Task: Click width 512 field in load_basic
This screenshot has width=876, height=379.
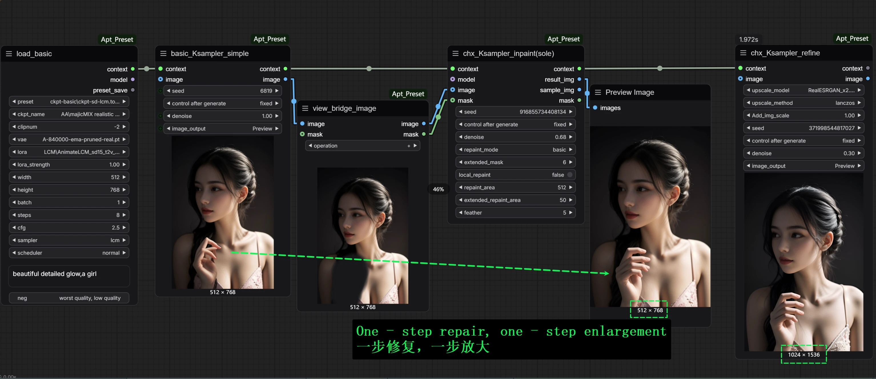Action: (69, 177)
